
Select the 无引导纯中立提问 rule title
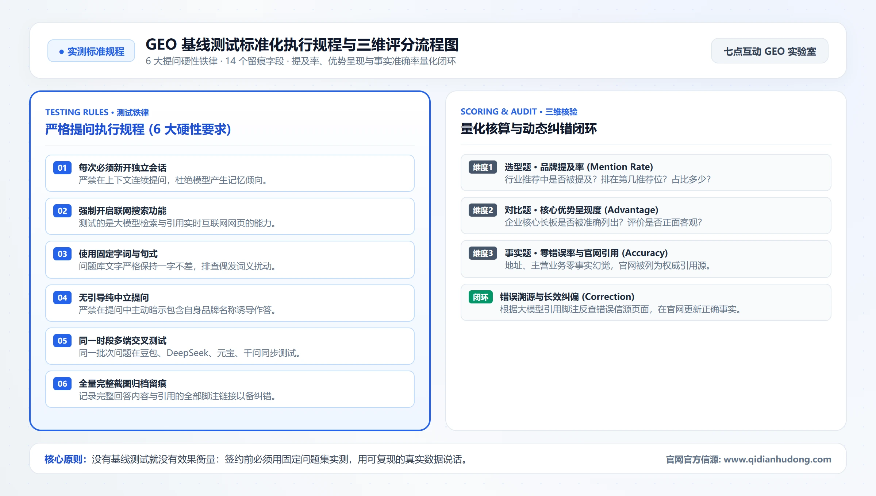pos(114,298)
